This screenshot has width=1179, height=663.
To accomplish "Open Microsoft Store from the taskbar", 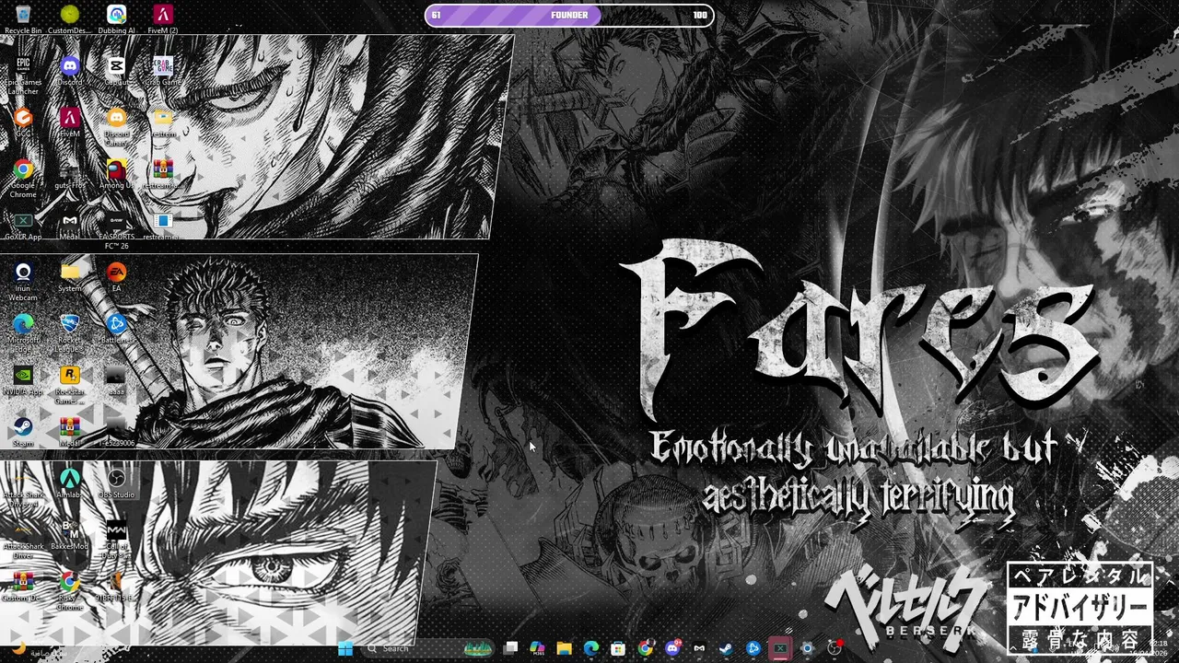I will point(618,648).
